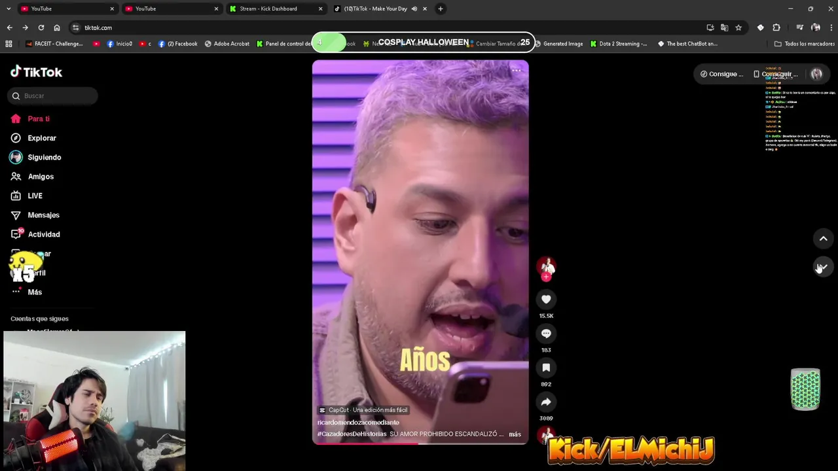Open The best ChatBot bookmark
The width and height of the screenshot is (838, 471).
687,44
